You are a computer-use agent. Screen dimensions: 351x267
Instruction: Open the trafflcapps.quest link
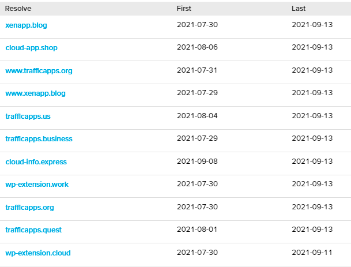tap(33, 230)
